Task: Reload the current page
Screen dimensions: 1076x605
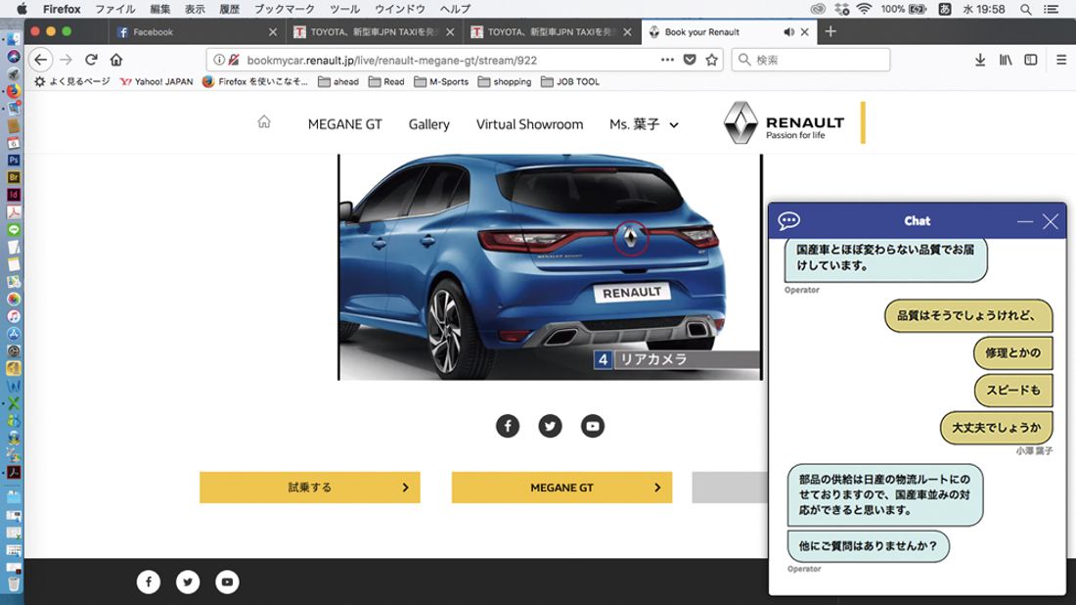Action: coord(91,60)
